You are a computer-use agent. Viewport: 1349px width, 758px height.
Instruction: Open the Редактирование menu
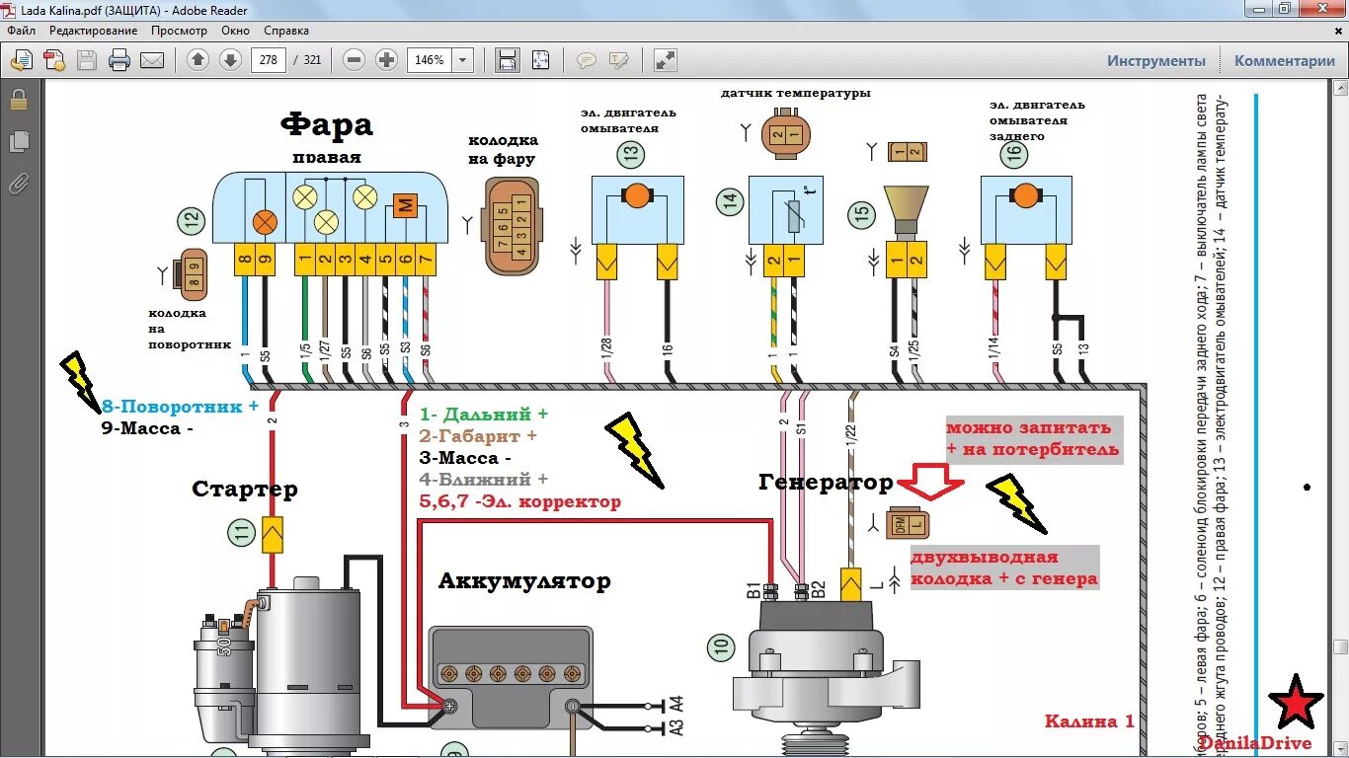pos(94,31)
